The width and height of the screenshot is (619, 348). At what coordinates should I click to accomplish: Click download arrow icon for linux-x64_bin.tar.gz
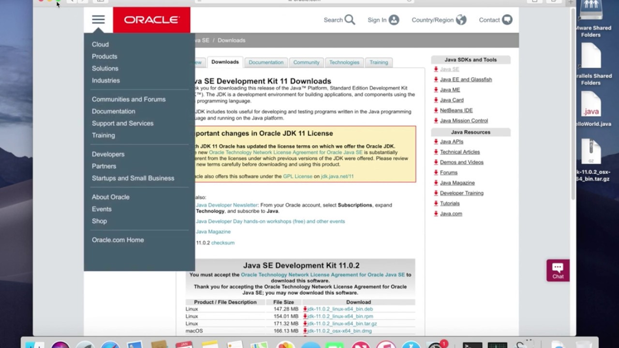[x=305, y=323]
